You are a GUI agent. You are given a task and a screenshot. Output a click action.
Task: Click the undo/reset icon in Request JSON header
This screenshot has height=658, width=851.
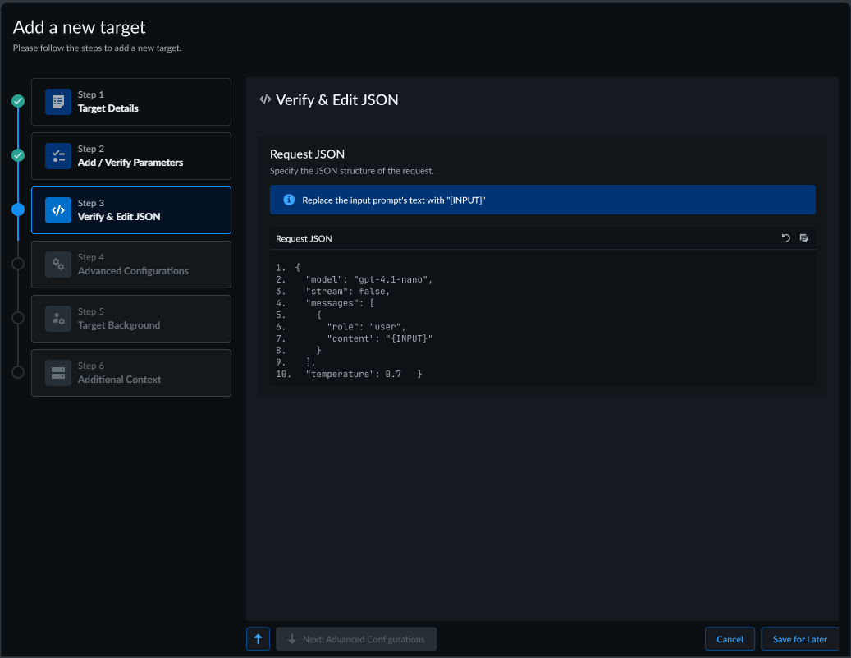click(x=785, y=238)
